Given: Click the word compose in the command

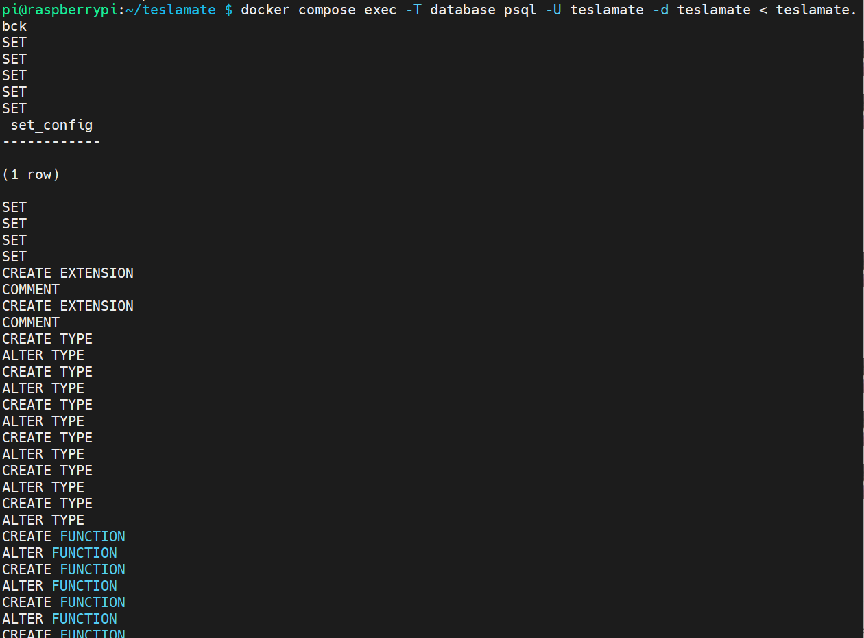Looking at the screenshot, I should (327, 10).
